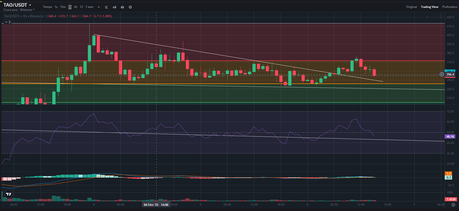Expand the collapsed indicators legend showing 3
Image resolution: width=459 pixels, height=211 pixels.
pyautogui.click(x=7, y=22)
